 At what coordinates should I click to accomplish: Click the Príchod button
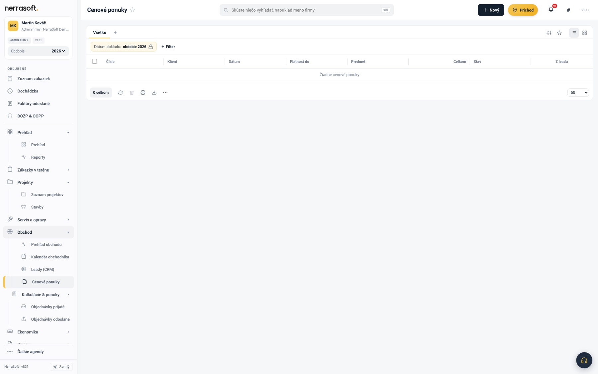(523, 10)
